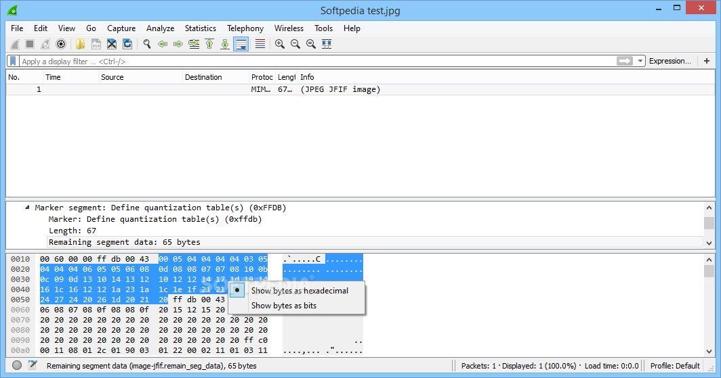Jump to last packet icon
The height and width of the screenshot is (378, 721).
(x=225, y=44)
